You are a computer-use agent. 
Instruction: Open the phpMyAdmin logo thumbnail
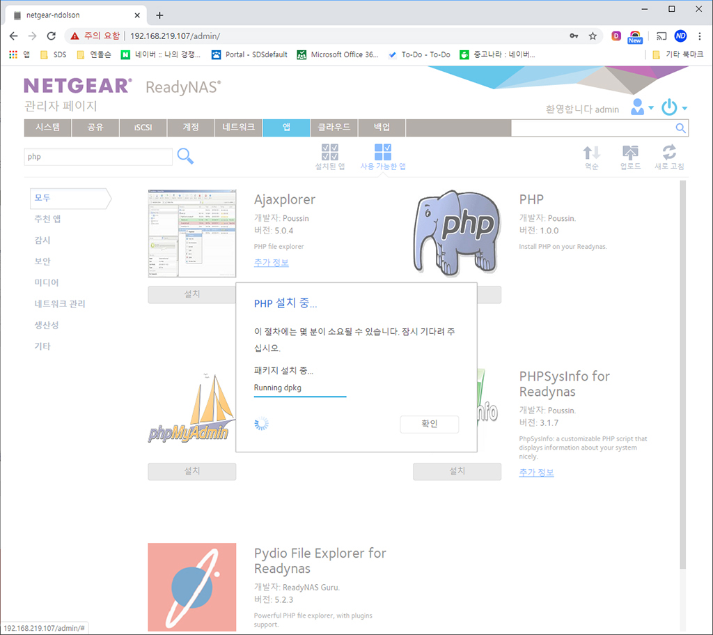click(x=192, y=410)
